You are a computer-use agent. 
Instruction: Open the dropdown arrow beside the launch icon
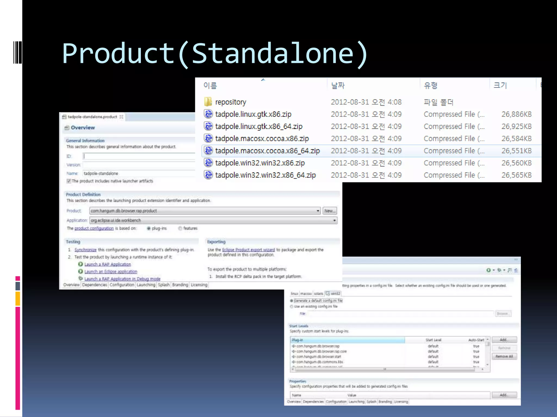[x=493, y=270]
